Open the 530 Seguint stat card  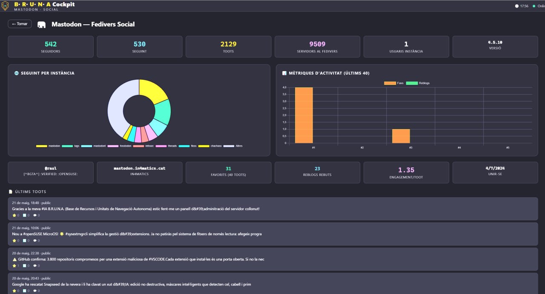(140, 46)
